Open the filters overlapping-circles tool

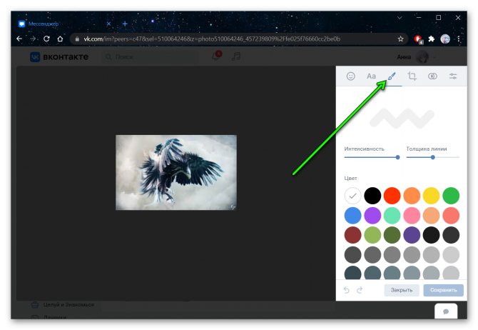[x=432, y=76]
